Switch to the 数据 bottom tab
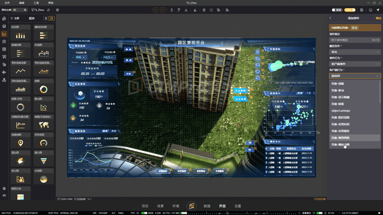 [207, 206]
